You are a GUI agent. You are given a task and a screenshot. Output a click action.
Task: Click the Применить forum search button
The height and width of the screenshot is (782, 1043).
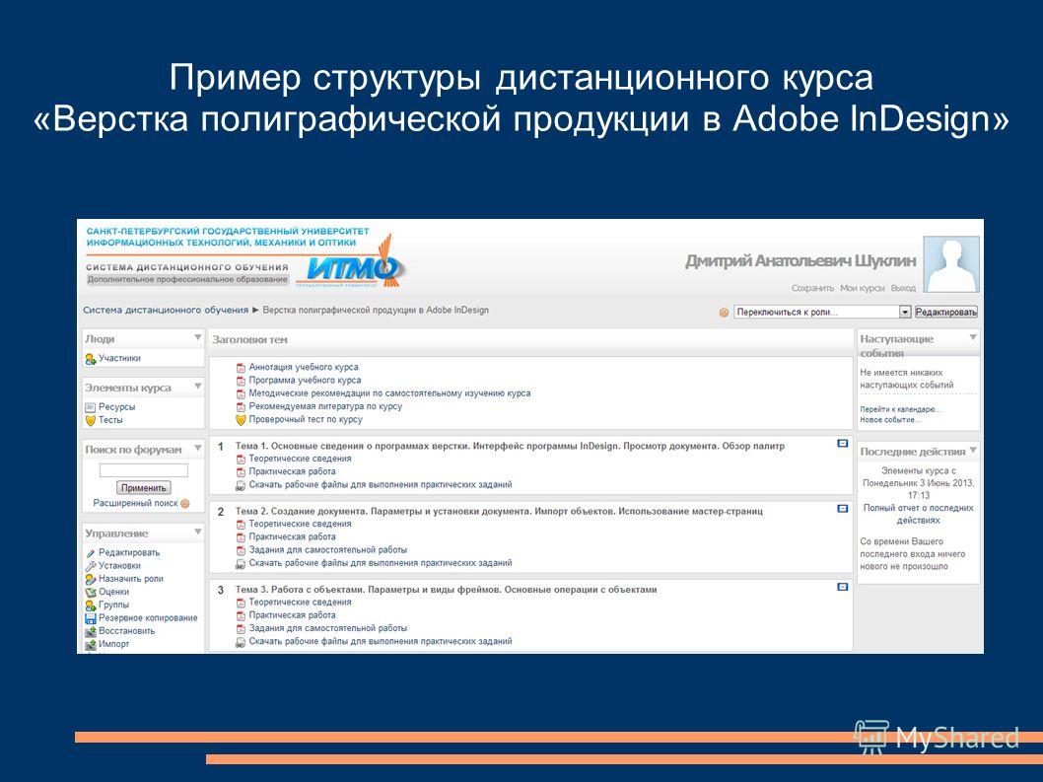click(143, 488)
